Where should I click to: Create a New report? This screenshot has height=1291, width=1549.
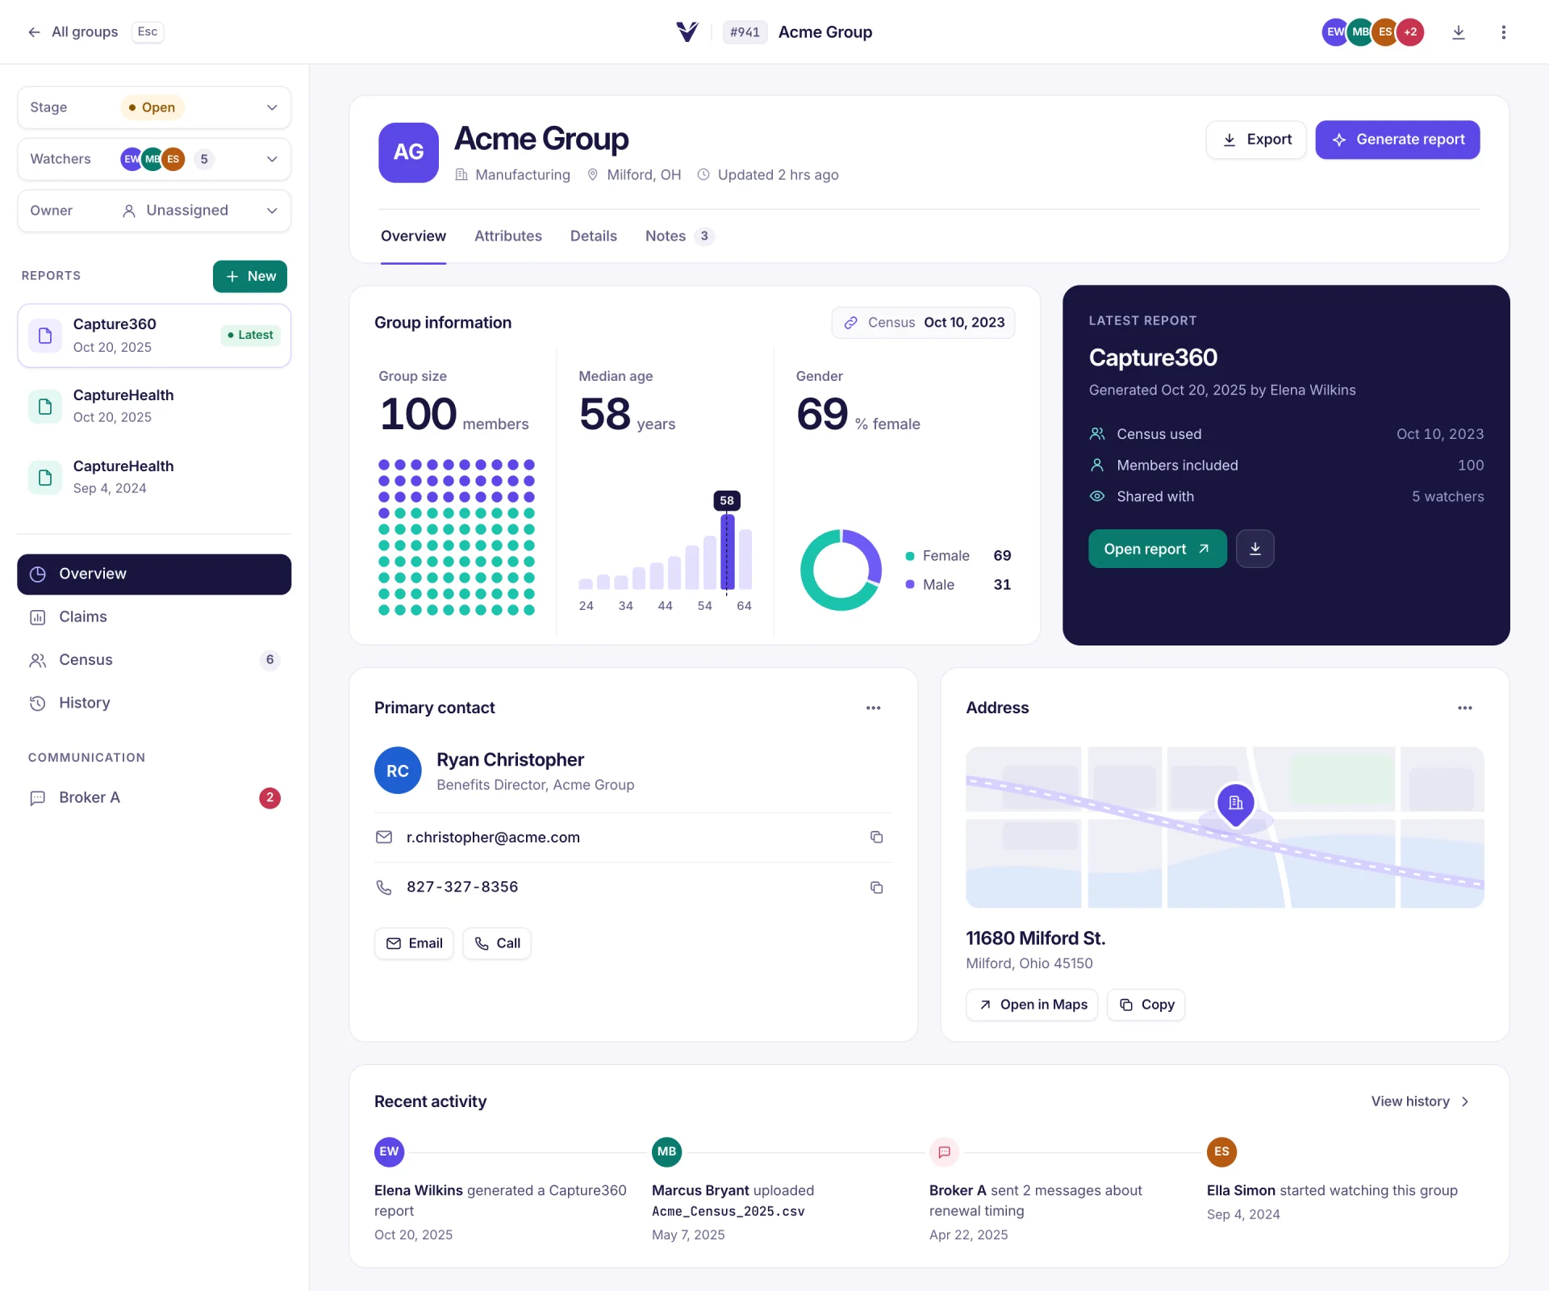(250, 276)
